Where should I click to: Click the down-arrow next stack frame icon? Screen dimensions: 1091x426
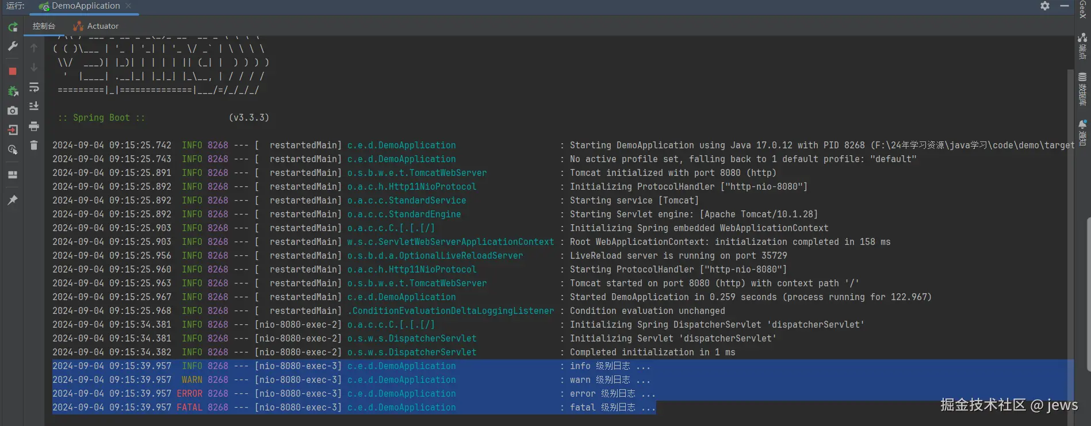pos(34,67)
